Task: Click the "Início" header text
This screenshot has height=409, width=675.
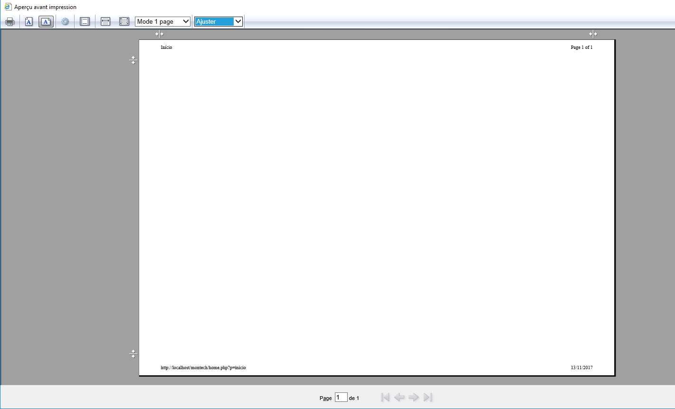Action: [166, 47]
